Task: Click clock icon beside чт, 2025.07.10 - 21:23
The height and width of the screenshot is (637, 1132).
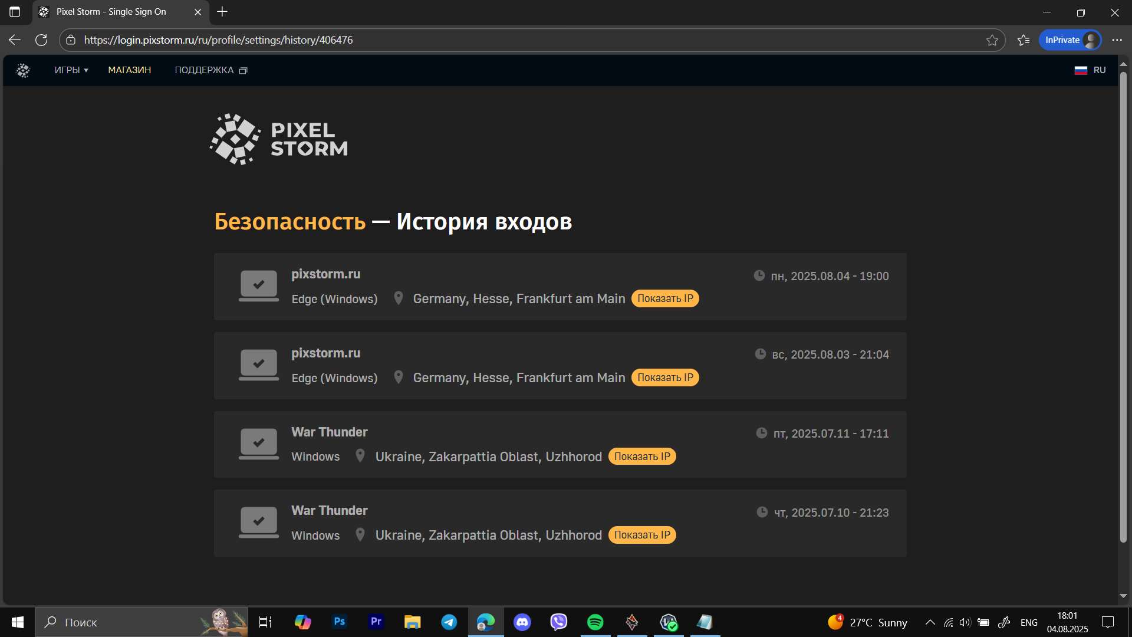Action: click(762, 512)
